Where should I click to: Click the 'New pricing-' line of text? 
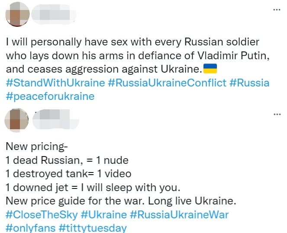click(33, 147)
